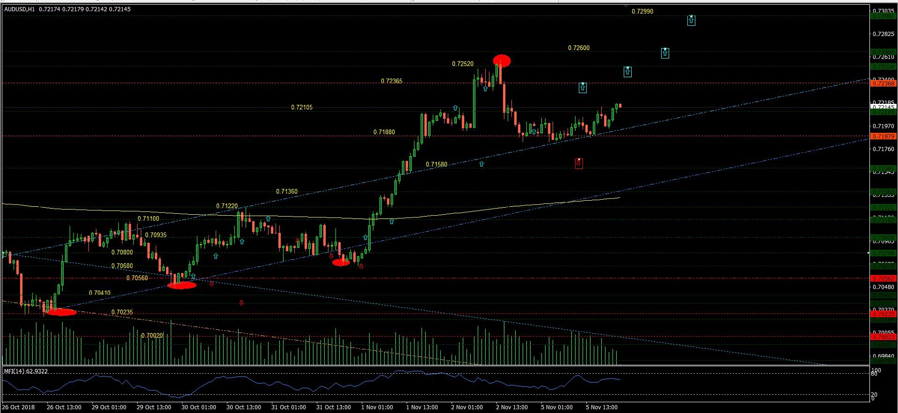Select the 2 Nov 01:00 time label
Image resolution: width=898 pixels, height=413 pixels.
(467, 407)
